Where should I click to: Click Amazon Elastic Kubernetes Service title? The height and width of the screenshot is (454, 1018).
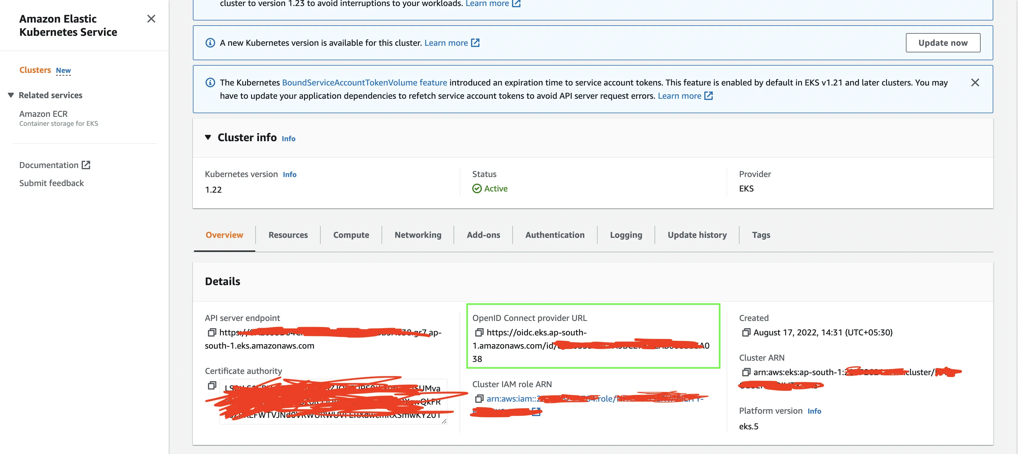click(x=68, y=25)
